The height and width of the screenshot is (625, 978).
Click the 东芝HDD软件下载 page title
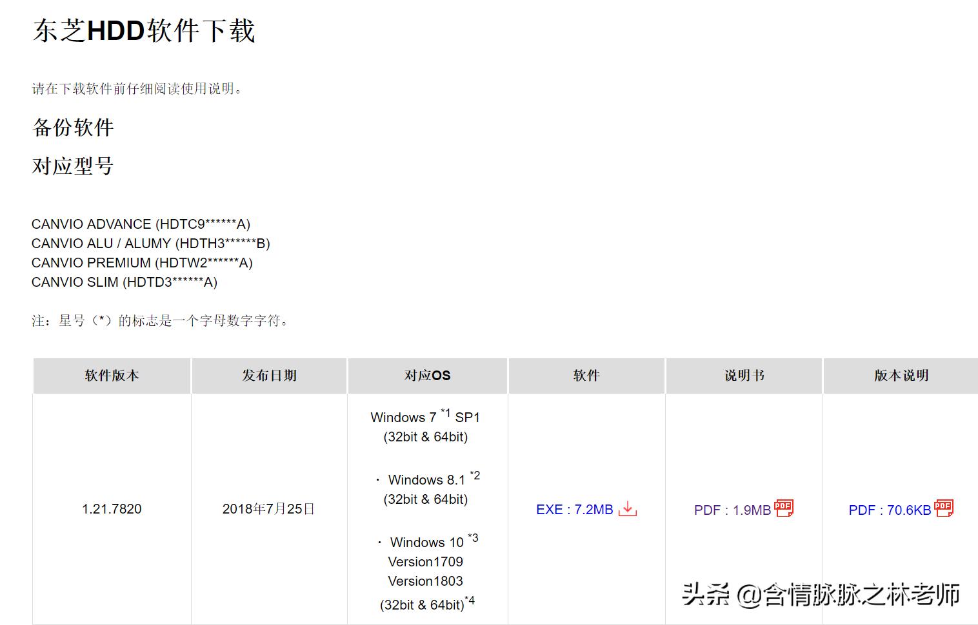click(143, 30)
